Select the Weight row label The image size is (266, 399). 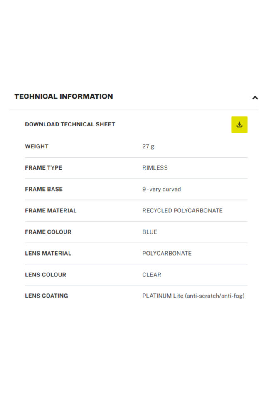click(37, 146)
